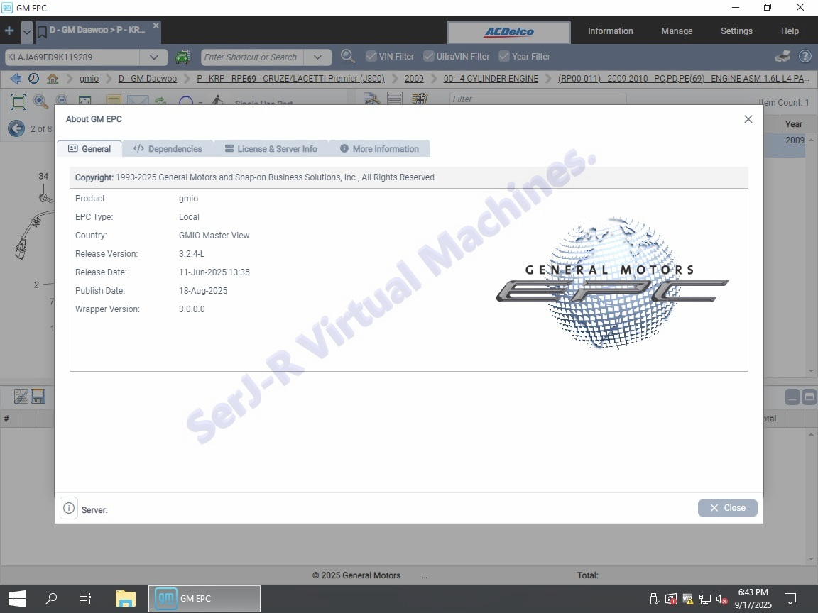Toggle the Year Filter checkbox
Image resolution: width=818 pixels, height=613 pixels.
[x=504, y=56]
